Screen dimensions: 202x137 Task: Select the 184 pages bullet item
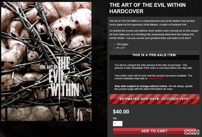click(123, 44)
